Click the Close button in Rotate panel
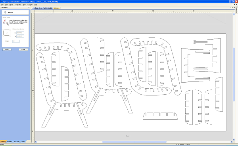Viewport: 238px width, 146px height. [x=23, y=50]
